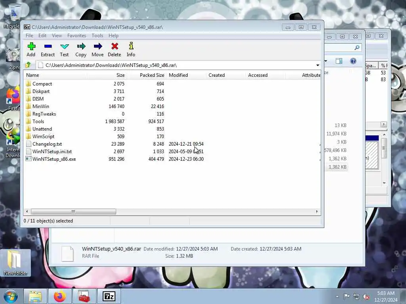Select the Unattend folder icon

click(29, 129)
